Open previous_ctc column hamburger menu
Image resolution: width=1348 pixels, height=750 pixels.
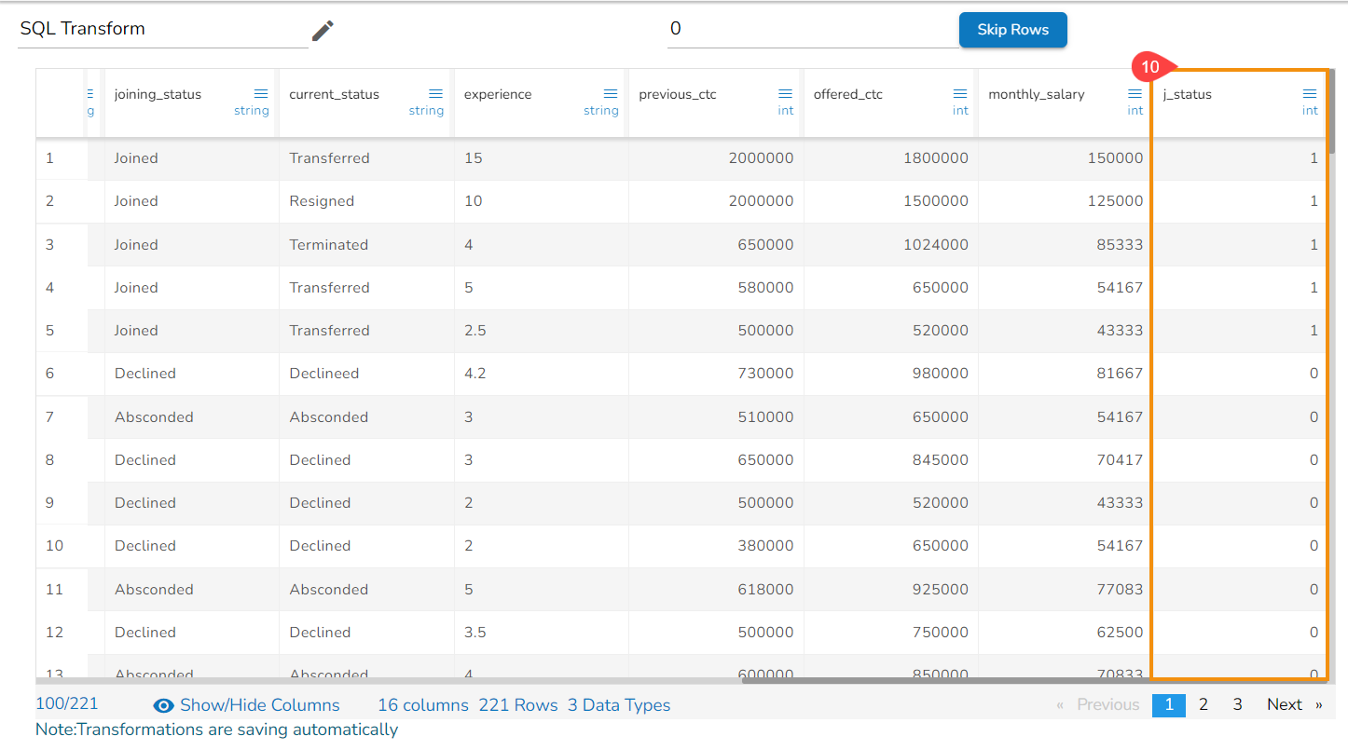tap(785, 94)
